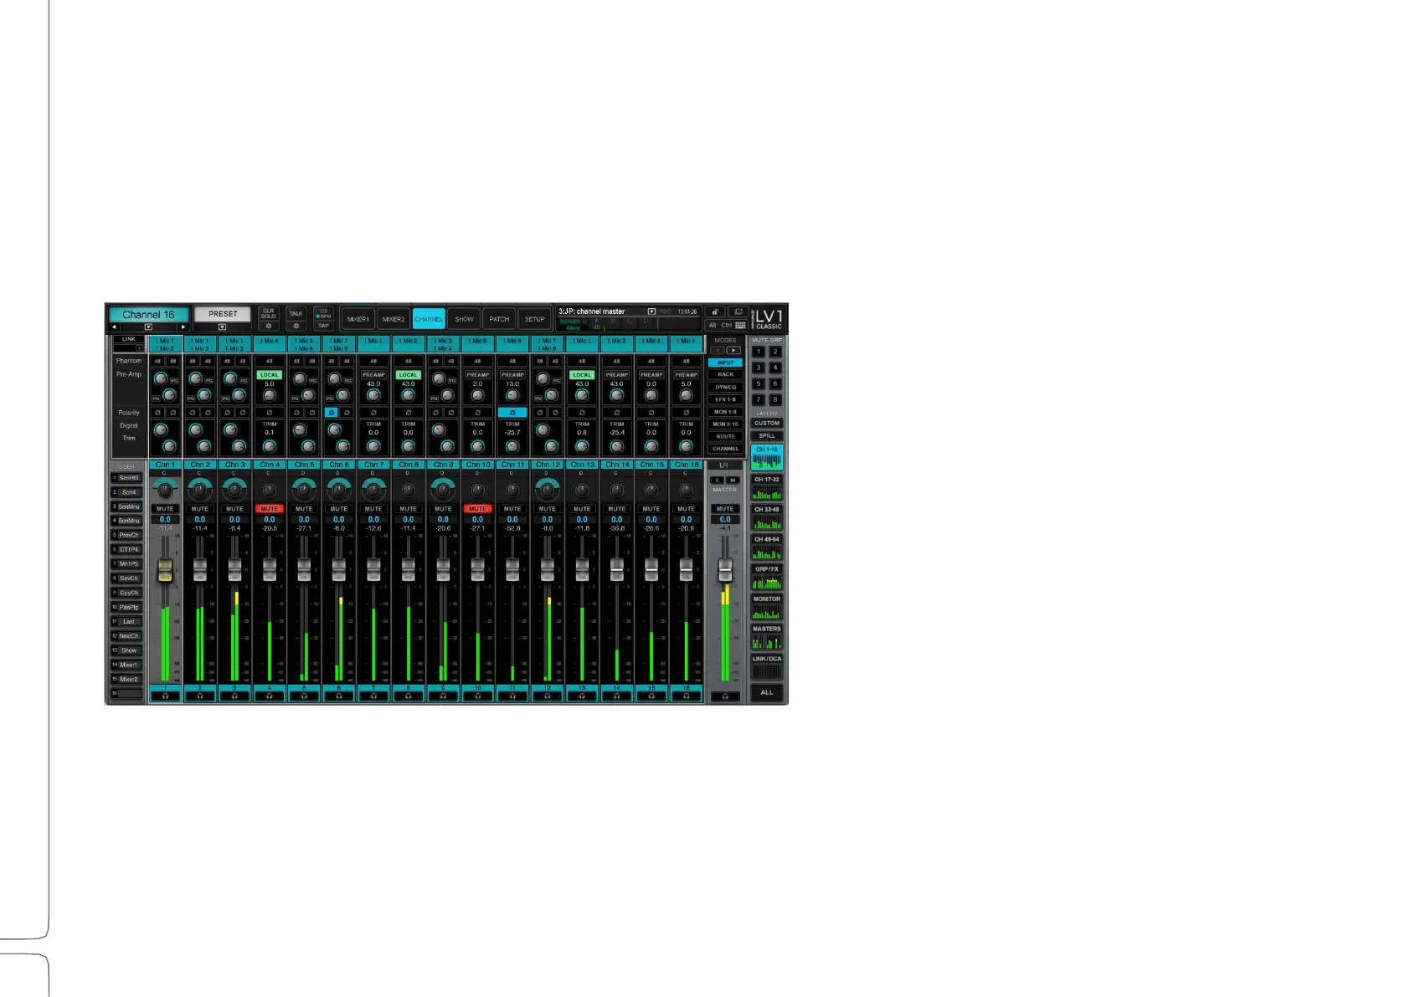Click the SPILL layer button

pos(766,435)
